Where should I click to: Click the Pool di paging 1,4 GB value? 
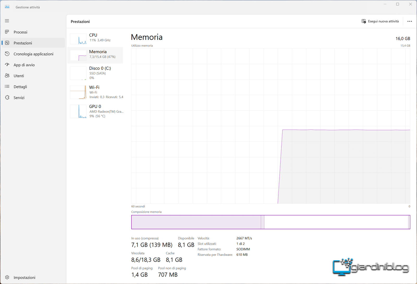[139, 275]
